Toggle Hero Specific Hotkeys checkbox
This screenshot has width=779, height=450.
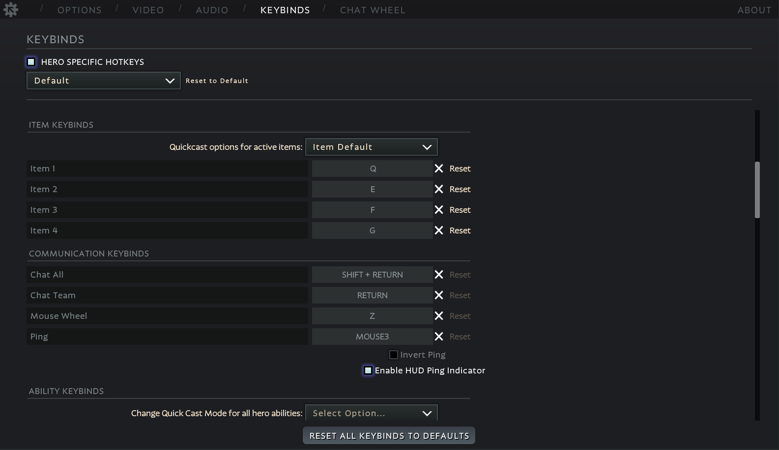point(31,62)
